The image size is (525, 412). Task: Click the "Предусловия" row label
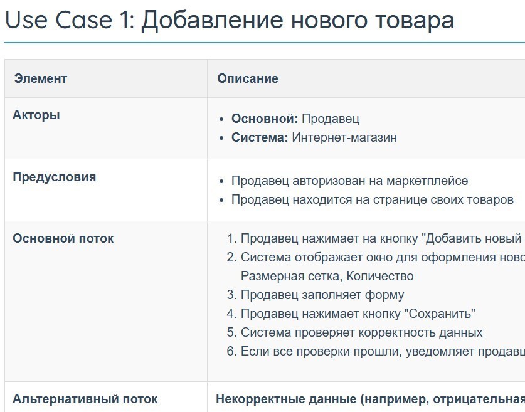pyautogui.click(x=54, y=177)
